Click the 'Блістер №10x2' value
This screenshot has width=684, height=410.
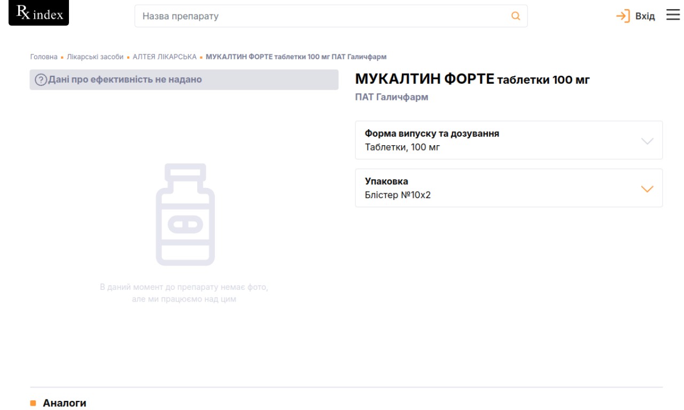(398, 195)
